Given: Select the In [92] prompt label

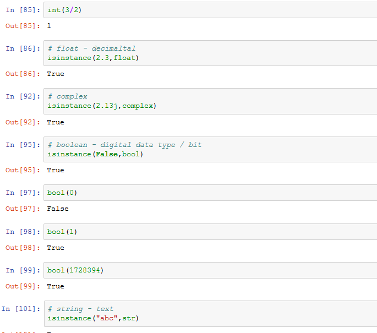Looking at the screenshot, I should click(x=23, y=96).
